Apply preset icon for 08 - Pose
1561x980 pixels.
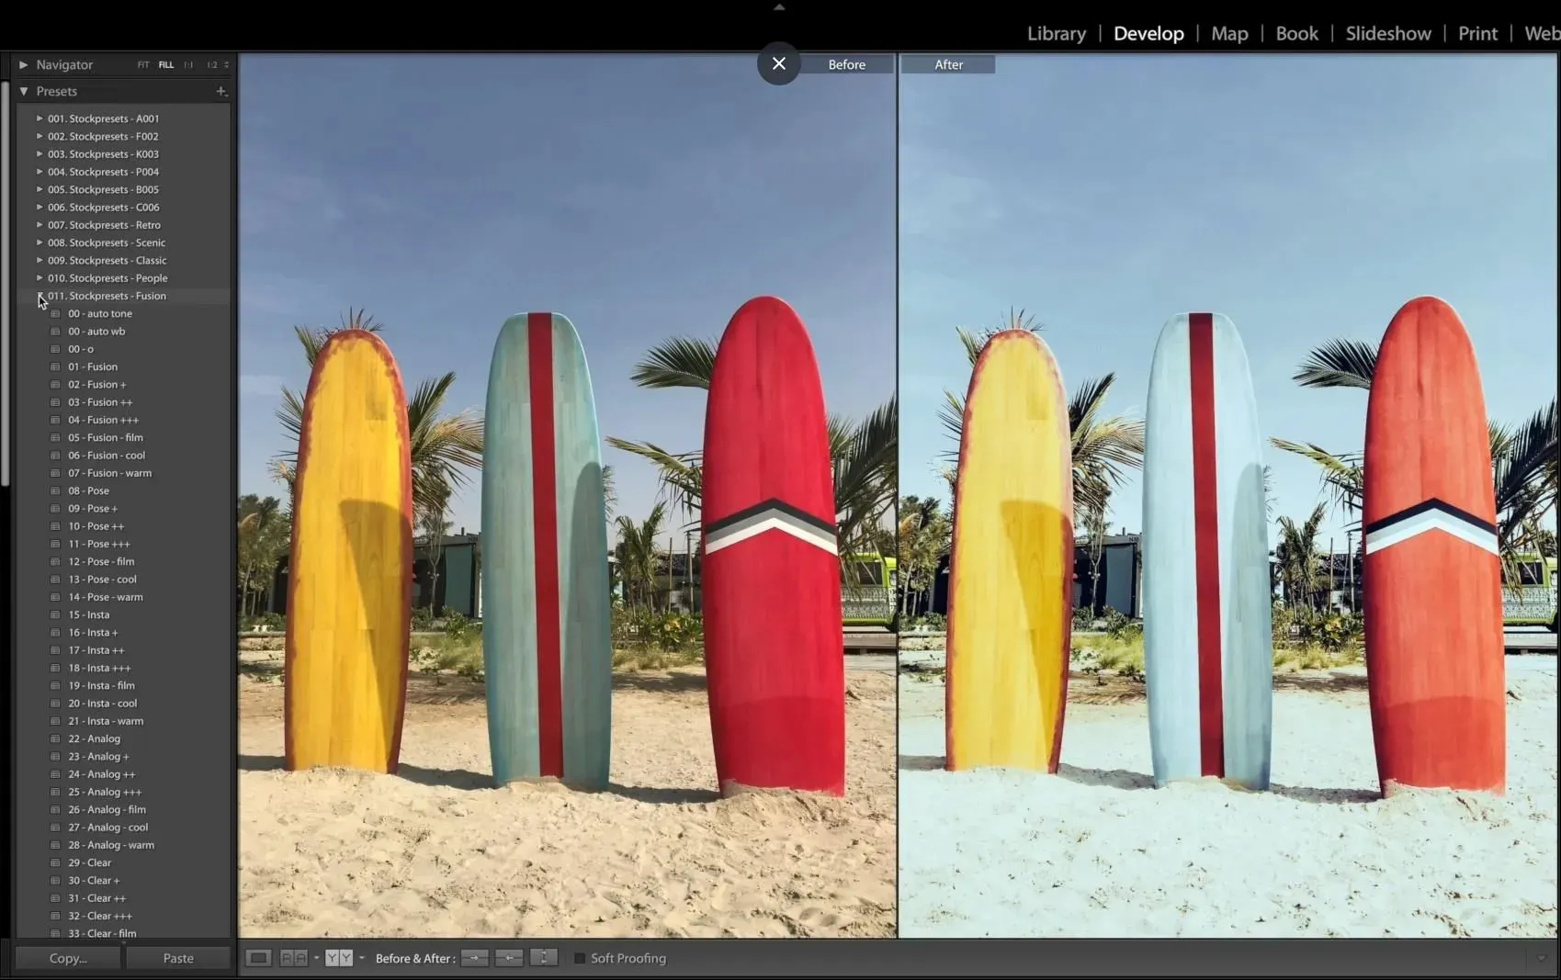point(55,490)
